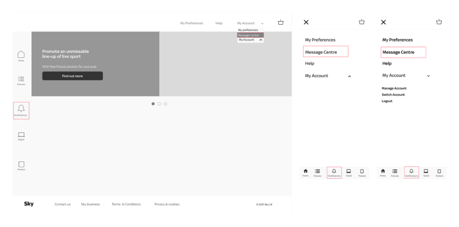Open Notifications bell in the desktop left sidebar
The image size is (459, 227).
pos(21,111)
